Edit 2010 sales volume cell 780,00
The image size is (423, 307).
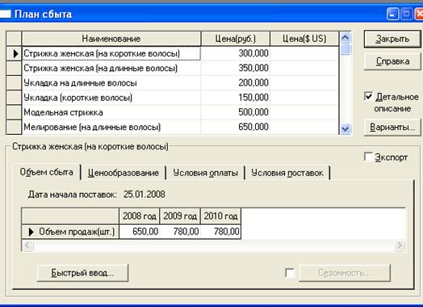click(220, 232)
